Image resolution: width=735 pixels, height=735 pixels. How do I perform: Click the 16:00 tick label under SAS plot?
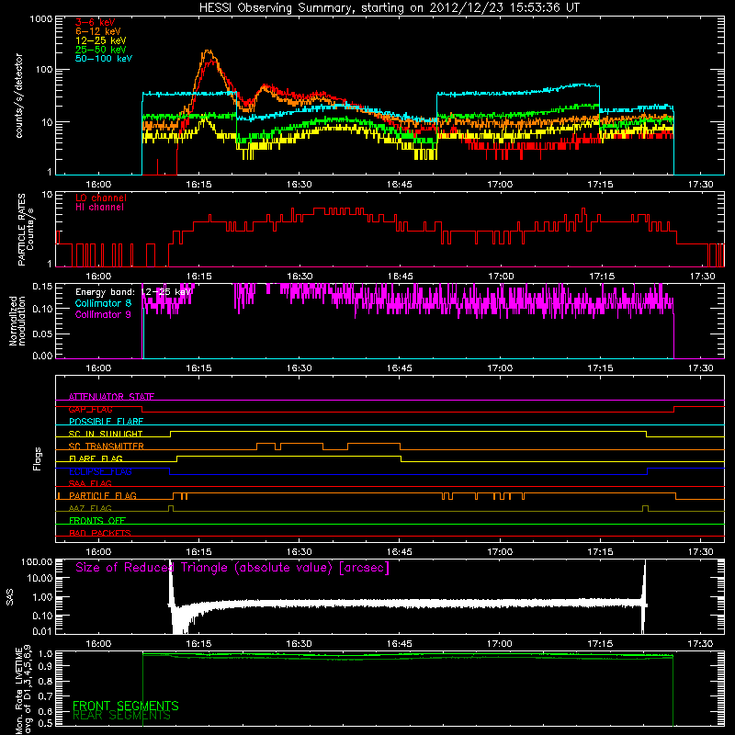98,644
